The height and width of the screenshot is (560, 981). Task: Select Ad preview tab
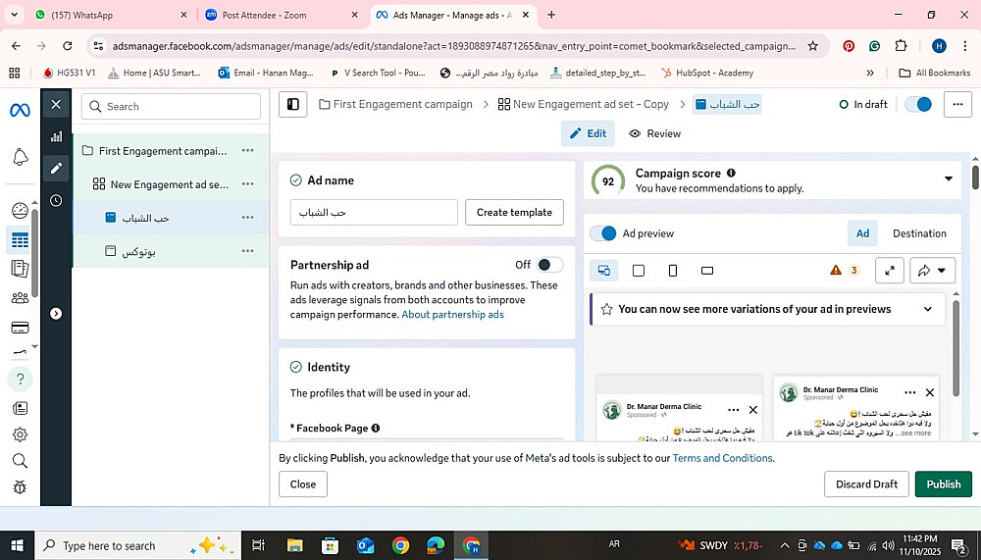pyautogui.click(x=862, y=233)
